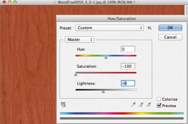Click the Lightness value input field
The image size is (188, 124).
(x=128, y=83)
